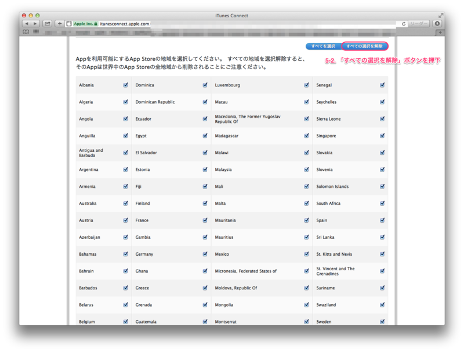Click the 'Barbados' country label
The height and width of the screenshot is (352, 464).
tap(88, 288)
